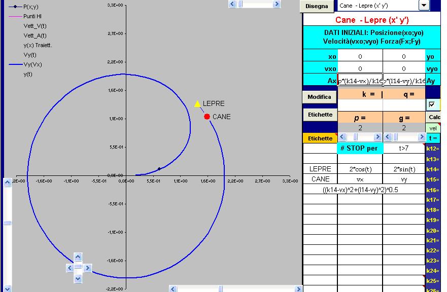Click the right arrow of the top chart scrollbar
Viewport: 447px width, 292px height.
point(276,4)
